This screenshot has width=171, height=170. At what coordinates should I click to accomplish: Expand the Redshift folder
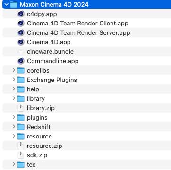pyautogui.click(x=14, y=127)
